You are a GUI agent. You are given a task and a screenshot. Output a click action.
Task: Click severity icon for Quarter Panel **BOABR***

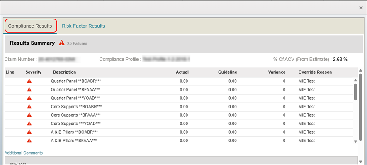[x=29, y=81]
